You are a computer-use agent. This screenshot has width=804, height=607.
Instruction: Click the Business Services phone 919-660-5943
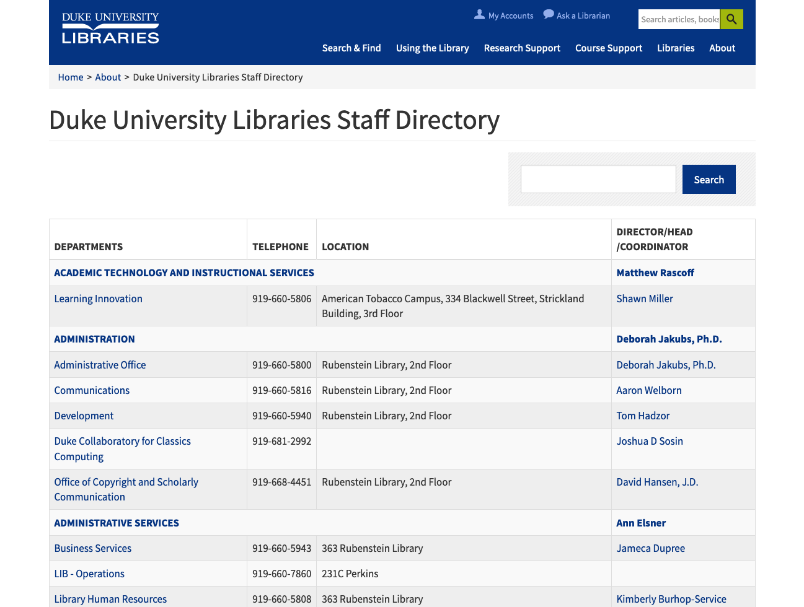281,548
